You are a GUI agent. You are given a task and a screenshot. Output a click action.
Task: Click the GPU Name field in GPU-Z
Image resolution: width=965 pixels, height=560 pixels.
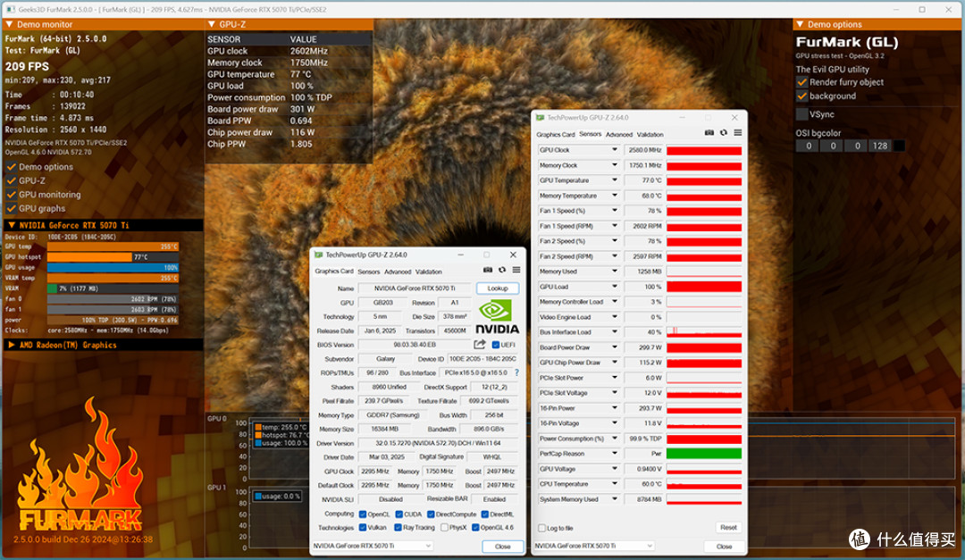(x=415, y=288)
